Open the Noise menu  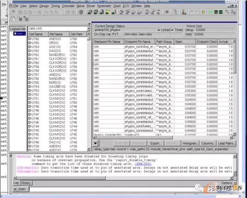click(81, 6)
